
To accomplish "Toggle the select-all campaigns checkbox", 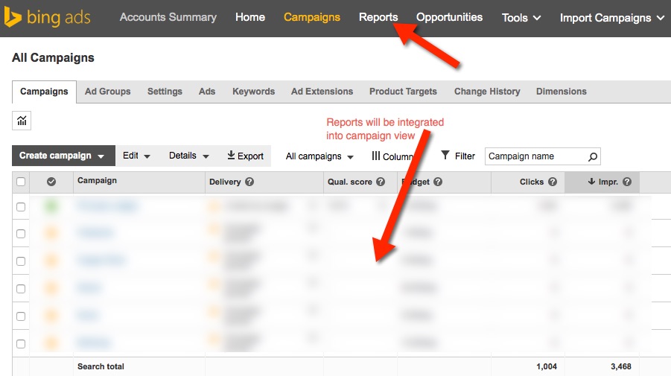I will click(x=21, y=182).
